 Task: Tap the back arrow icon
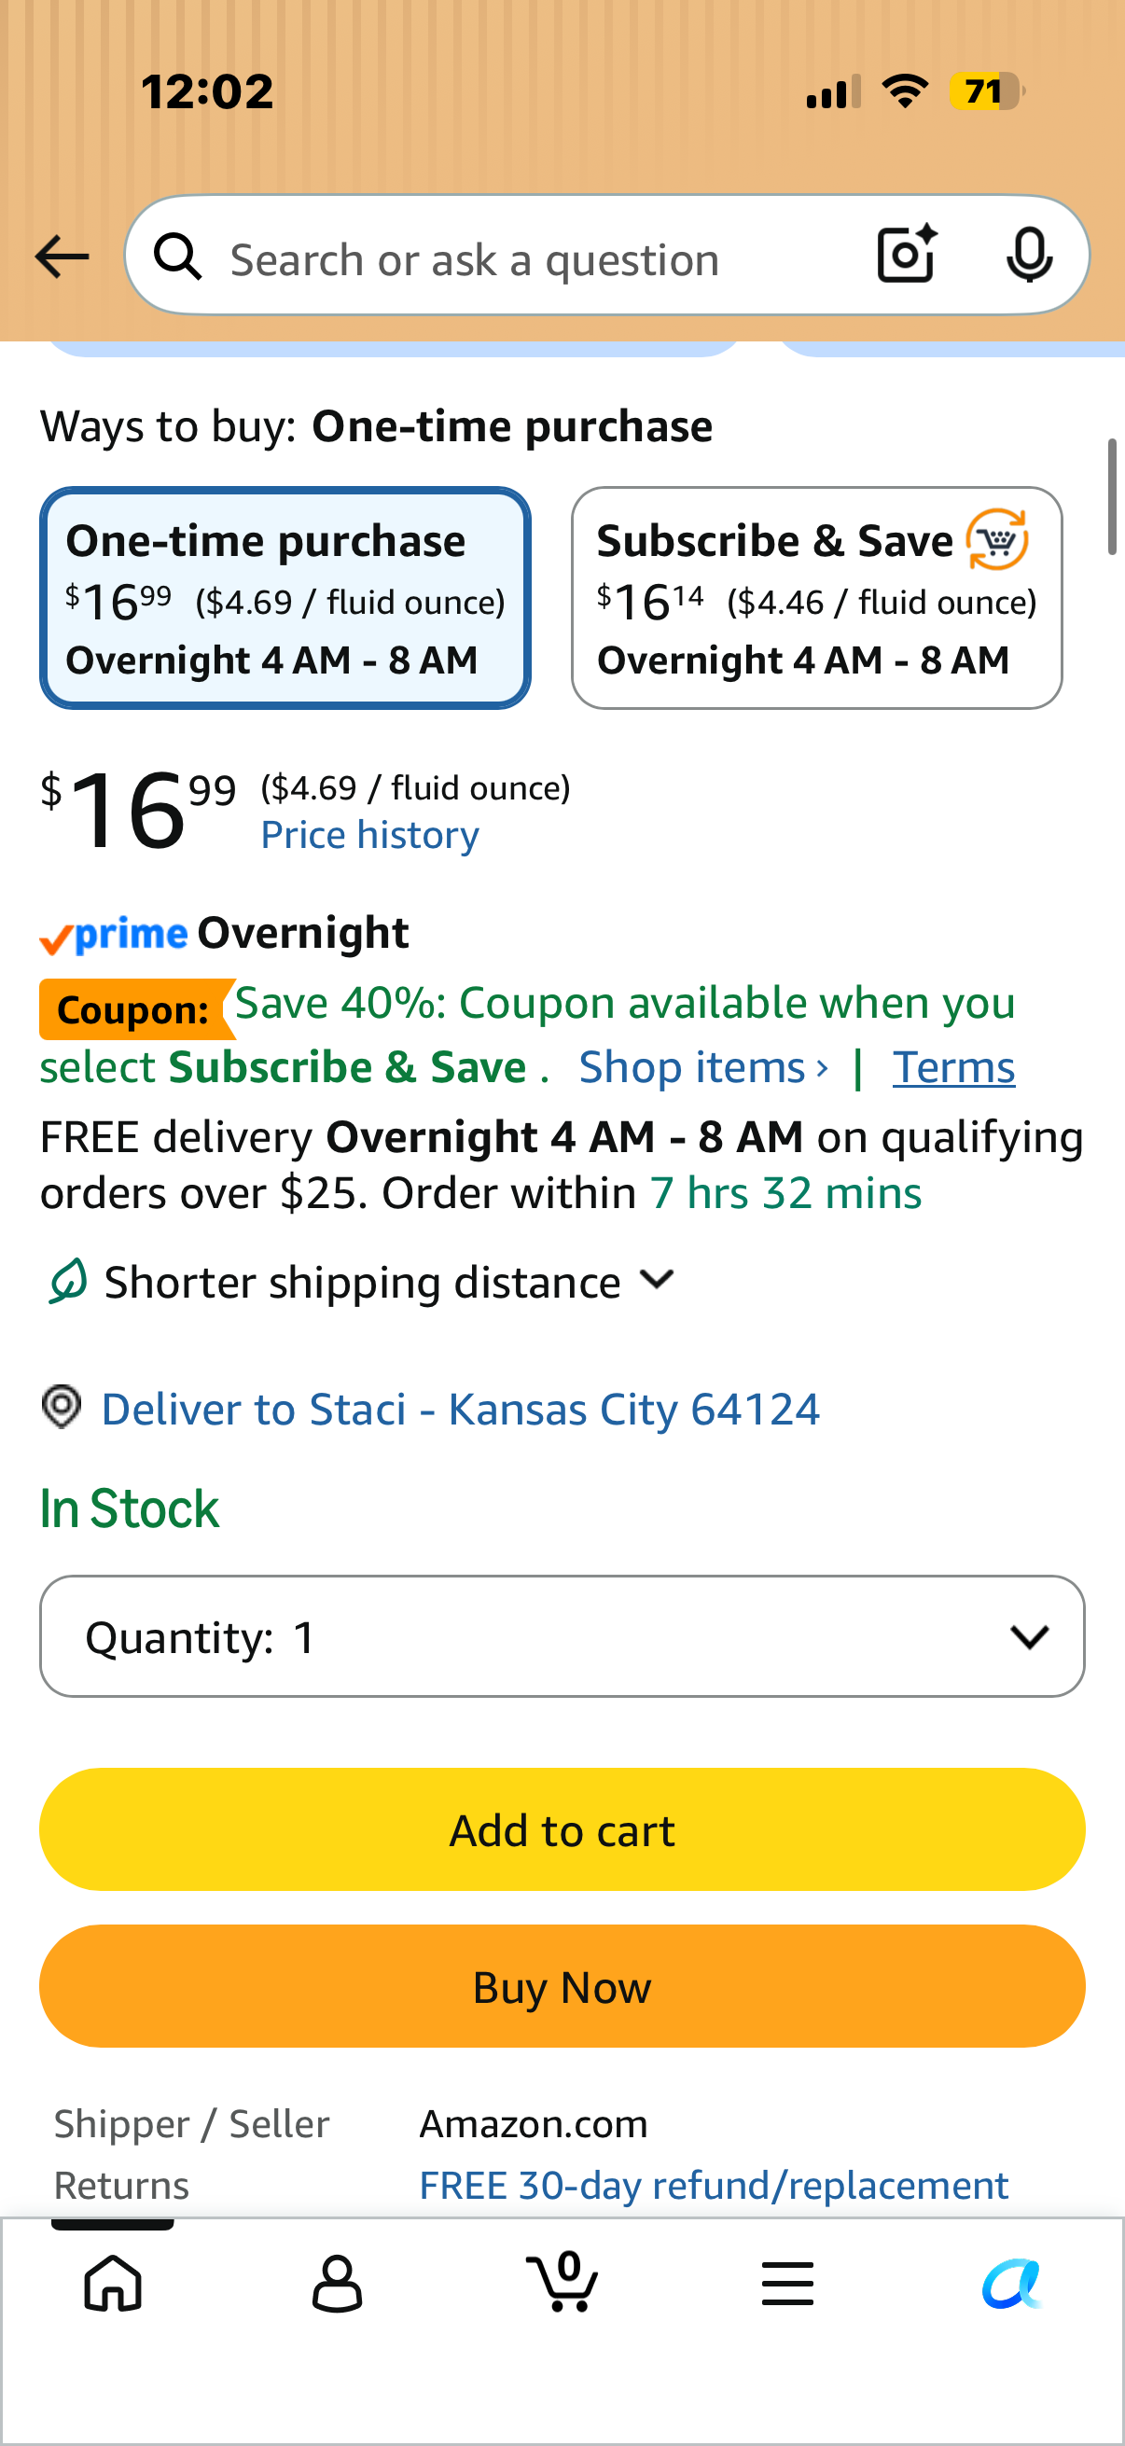pos(62,257)
